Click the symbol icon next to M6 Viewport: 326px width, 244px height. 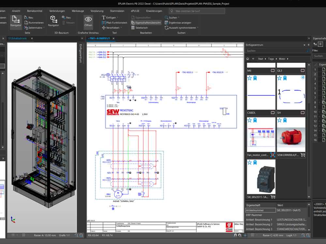pyautogui.click(x=273, y=71)
